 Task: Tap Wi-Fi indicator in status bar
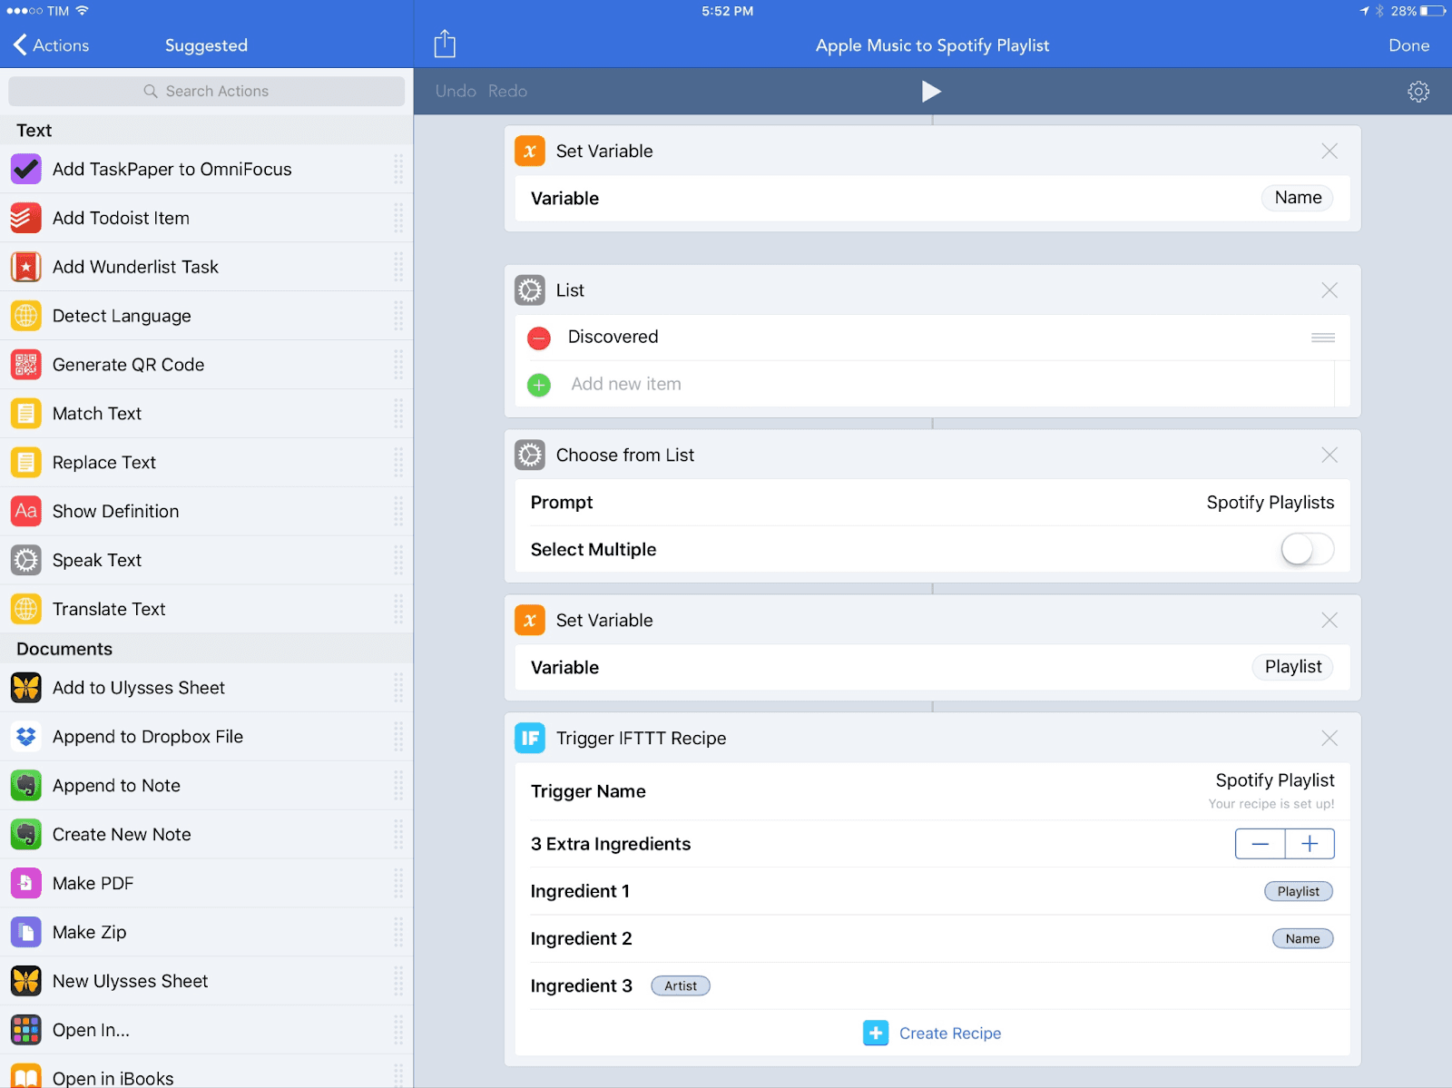pos(83,11)
